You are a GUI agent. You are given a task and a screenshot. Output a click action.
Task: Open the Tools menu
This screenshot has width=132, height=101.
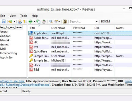tap(24, 16)
